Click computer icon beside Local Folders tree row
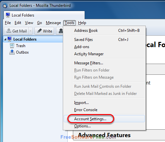Screen dimensions: 165x142 click(x=9, y=39)
